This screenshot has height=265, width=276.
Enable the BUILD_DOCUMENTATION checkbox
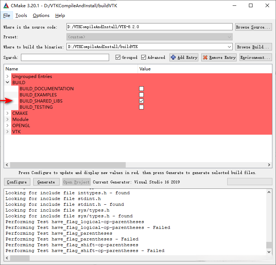click(141, 88)
